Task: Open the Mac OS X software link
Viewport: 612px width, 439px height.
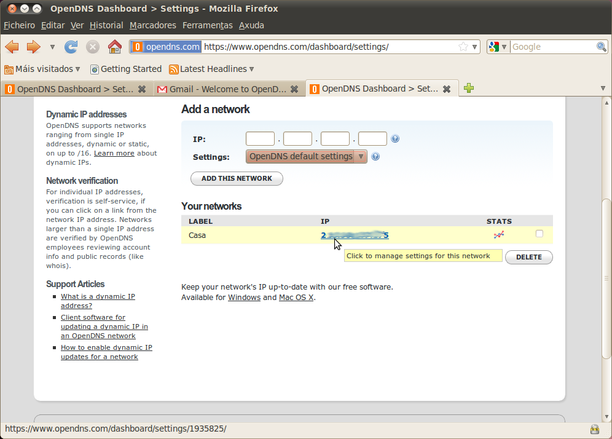Action: pos(296,297)
